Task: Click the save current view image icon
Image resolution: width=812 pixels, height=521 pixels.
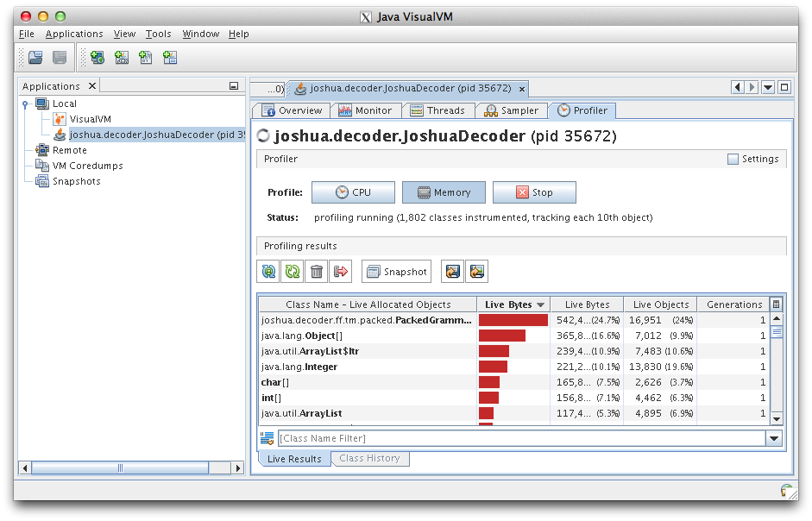Action: (477, 272)
